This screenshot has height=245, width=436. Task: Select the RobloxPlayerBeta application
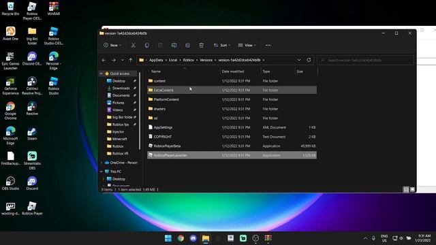click(232, 146)
